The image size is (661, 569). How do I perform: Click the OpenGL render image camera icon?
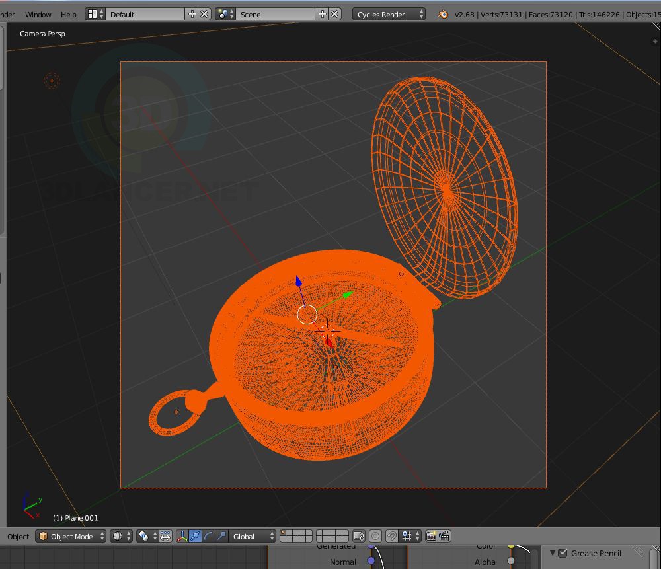[x=431, y=536]
